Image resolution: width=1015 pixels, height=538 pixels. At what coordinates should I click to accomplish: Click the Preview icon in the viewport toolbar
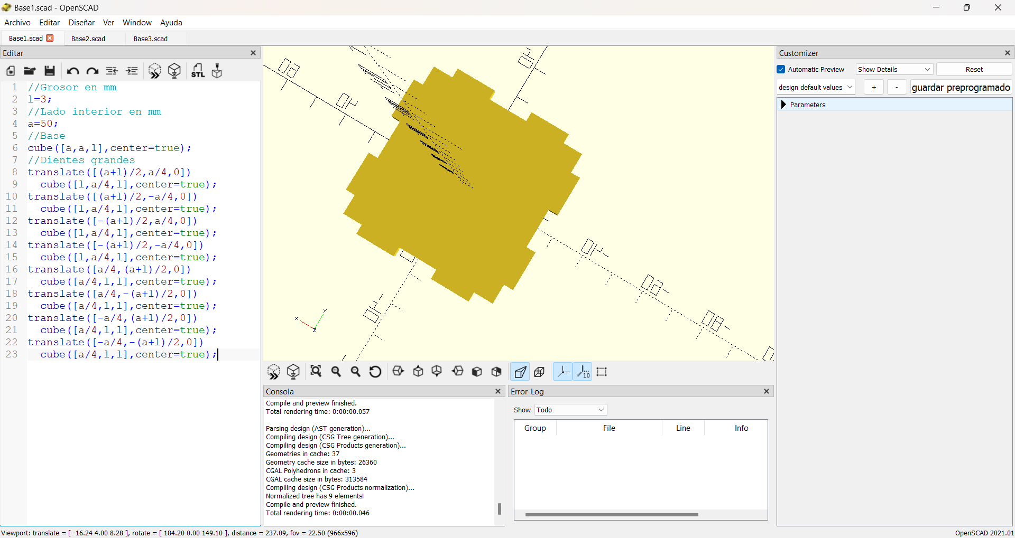click(x=273, y=372)
